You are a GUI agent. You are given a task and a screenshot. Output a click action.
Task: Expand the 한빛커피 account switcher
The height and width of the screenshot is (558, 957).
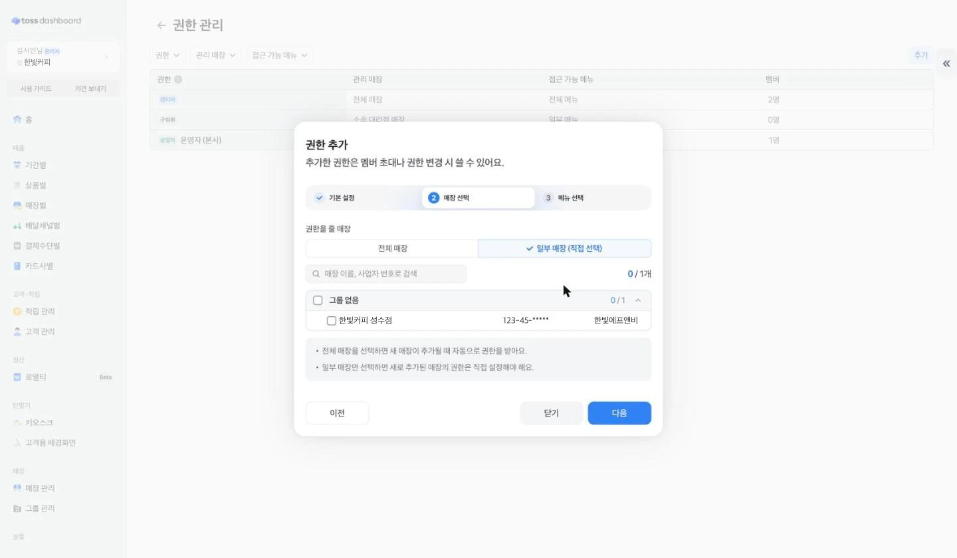(x=63, y=56)
